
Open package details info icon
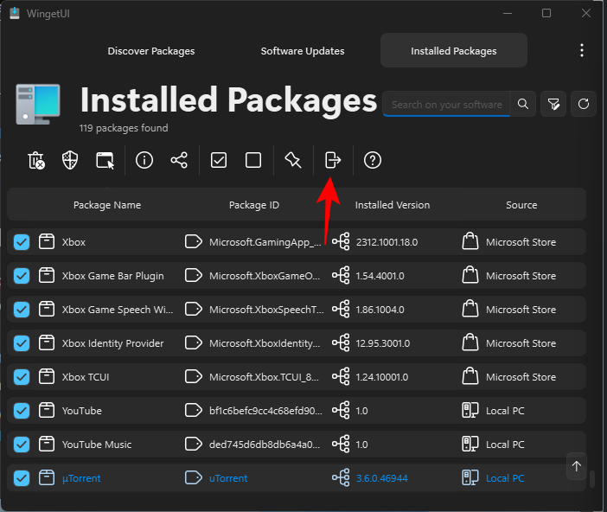[x=144, y=160]
